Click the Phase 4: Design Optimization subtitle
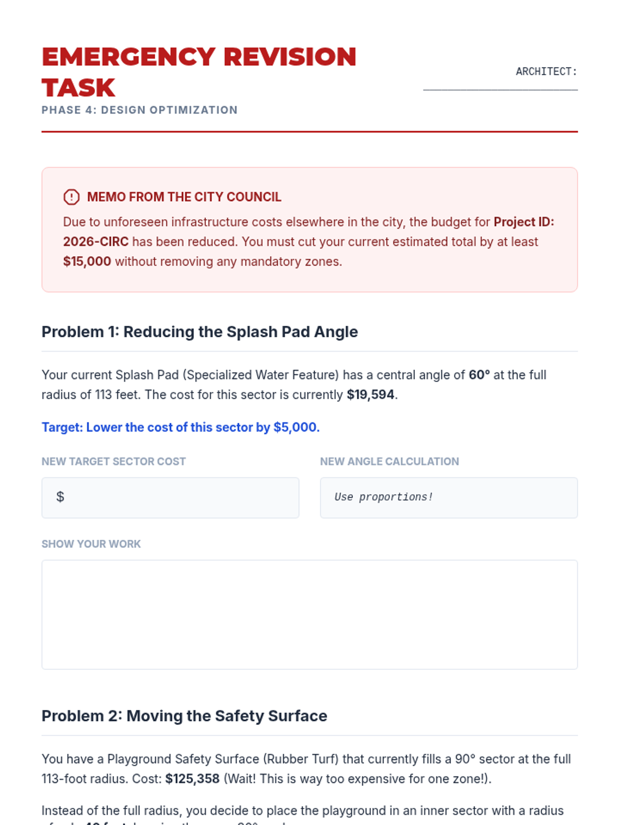Viewport: 619px width, 825px height. point(139,110)
